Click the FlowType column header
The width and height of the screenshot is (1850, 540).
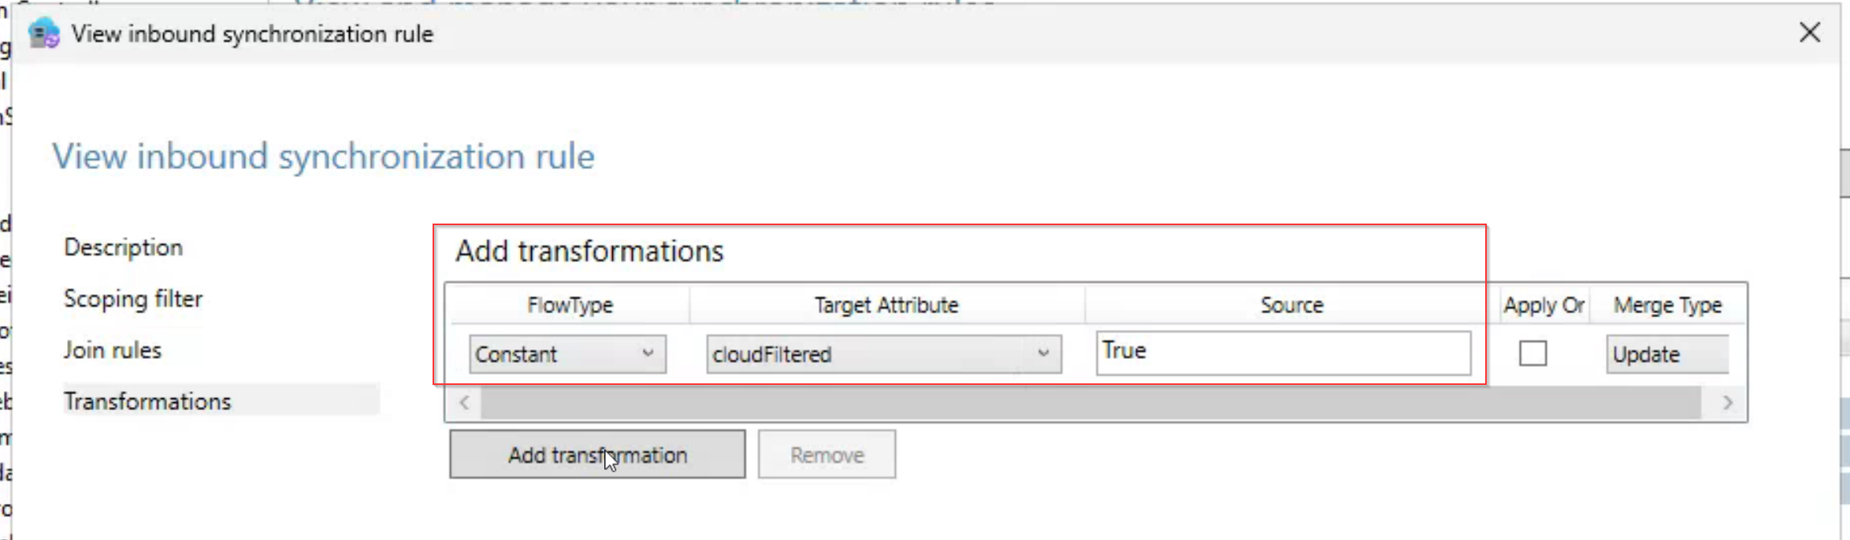pos(570,305)
